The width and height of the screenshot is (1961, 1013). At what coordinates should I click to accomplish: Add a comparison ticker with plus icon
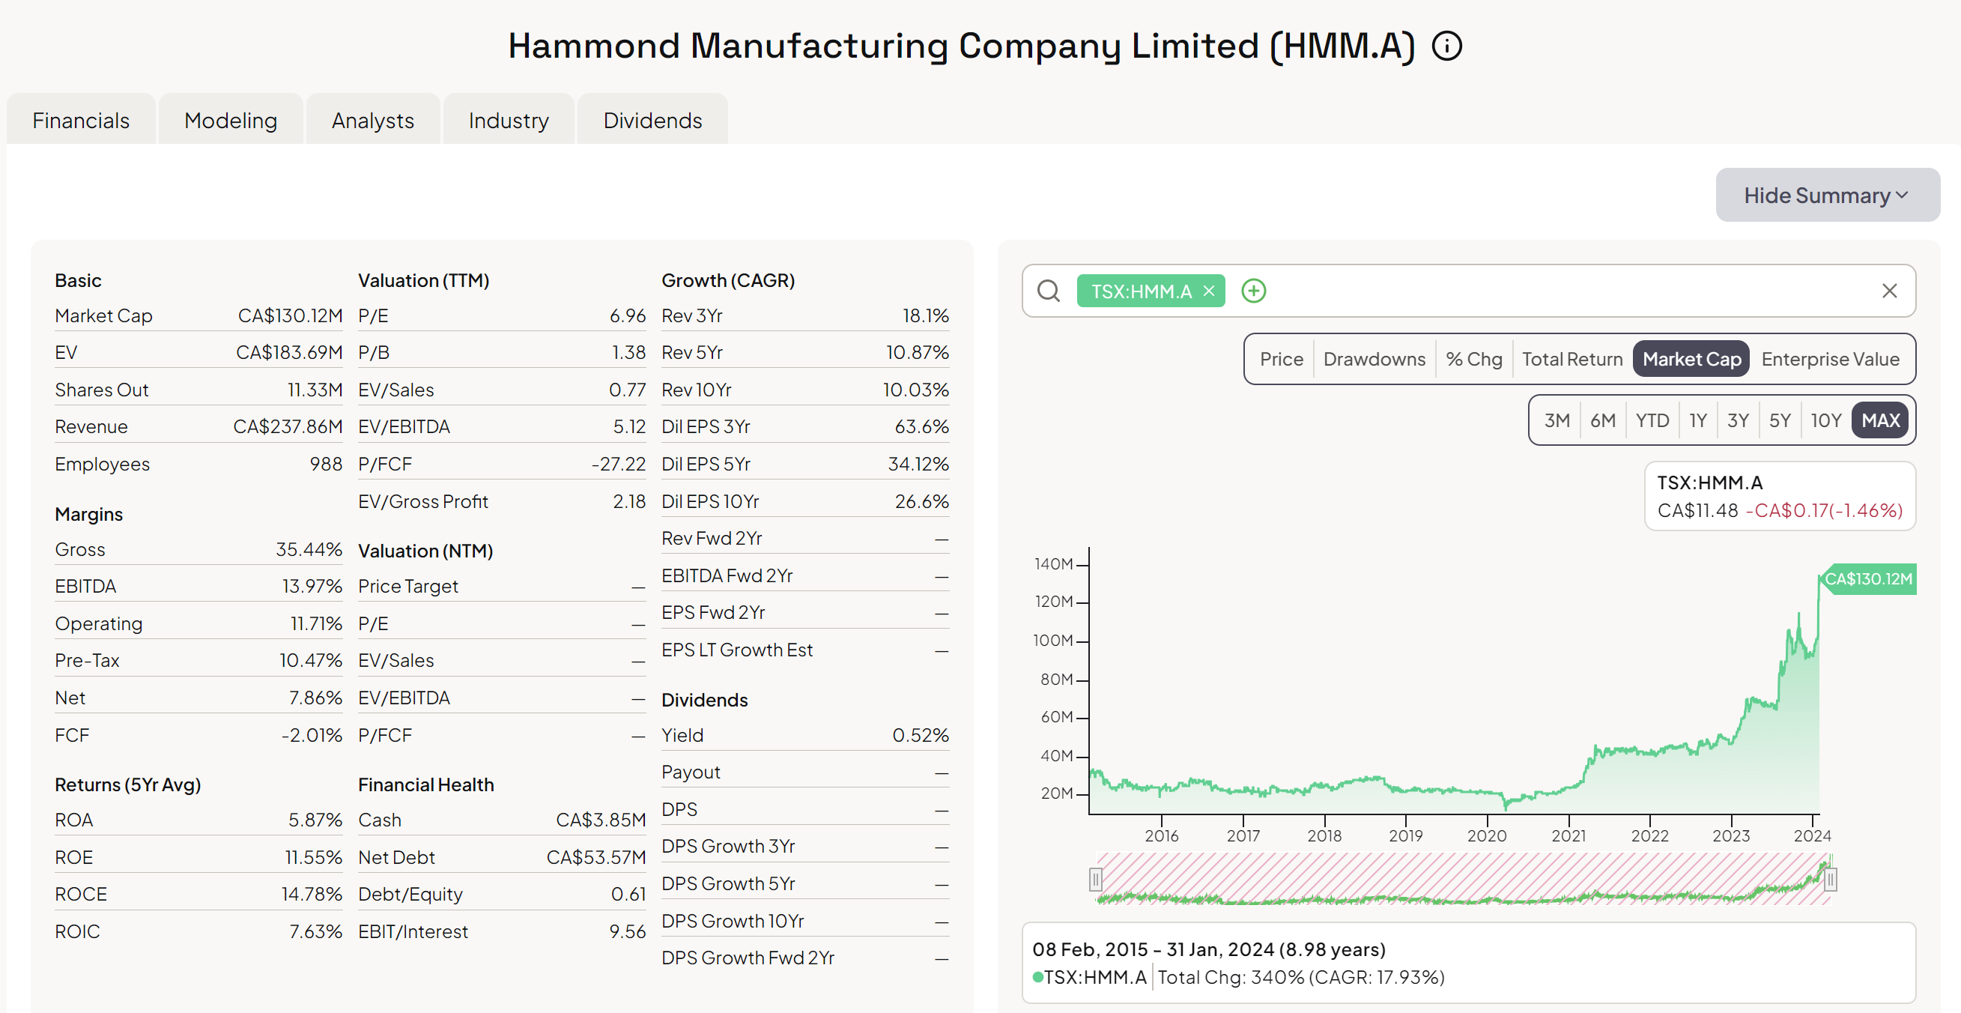coord(1253,291)
